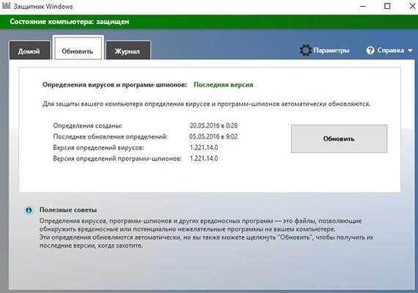The image size is (418, 293).
Task: Close the Защитник Windows window
Action: point(412,6)
